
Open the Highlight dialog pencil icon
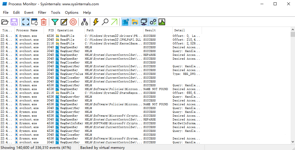[x=64, y=22]
